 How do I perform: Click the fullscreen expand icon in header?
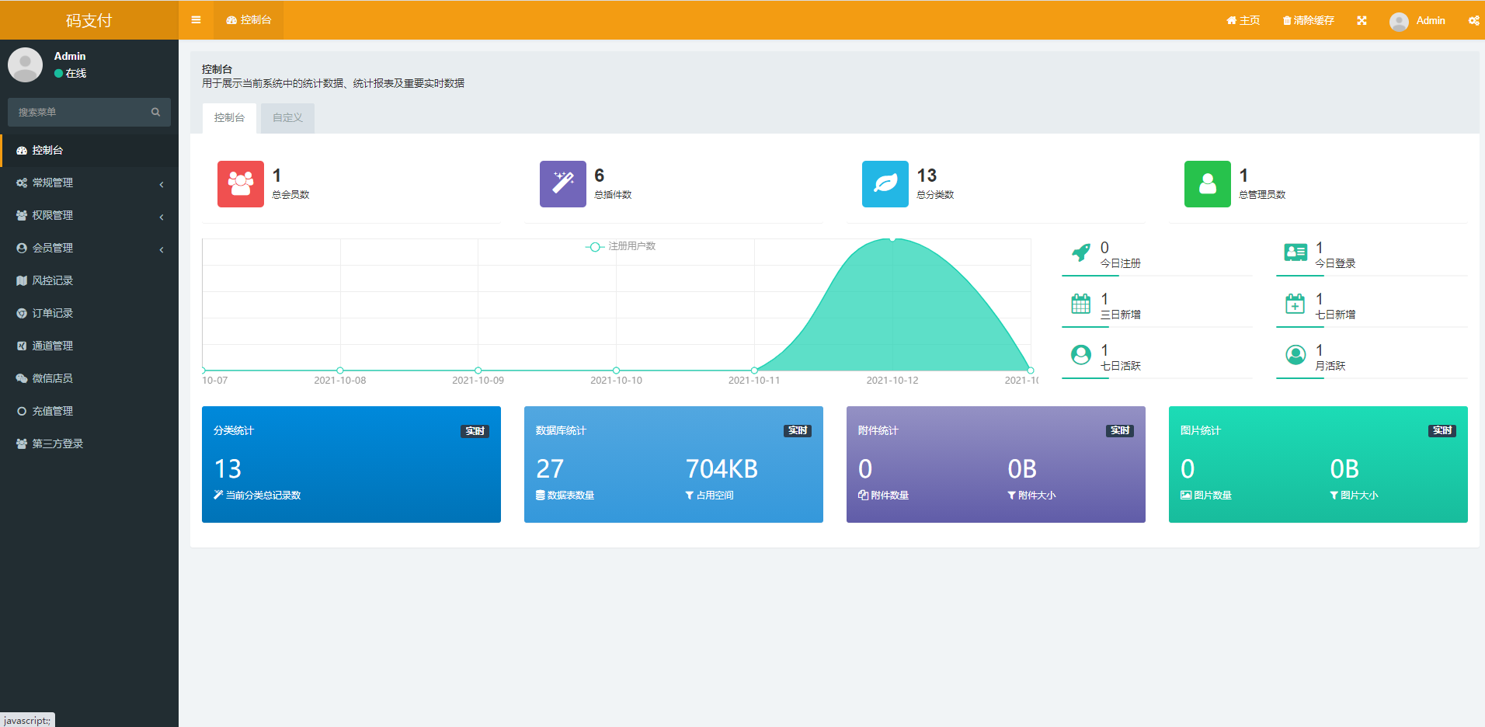coord(1362,21)
